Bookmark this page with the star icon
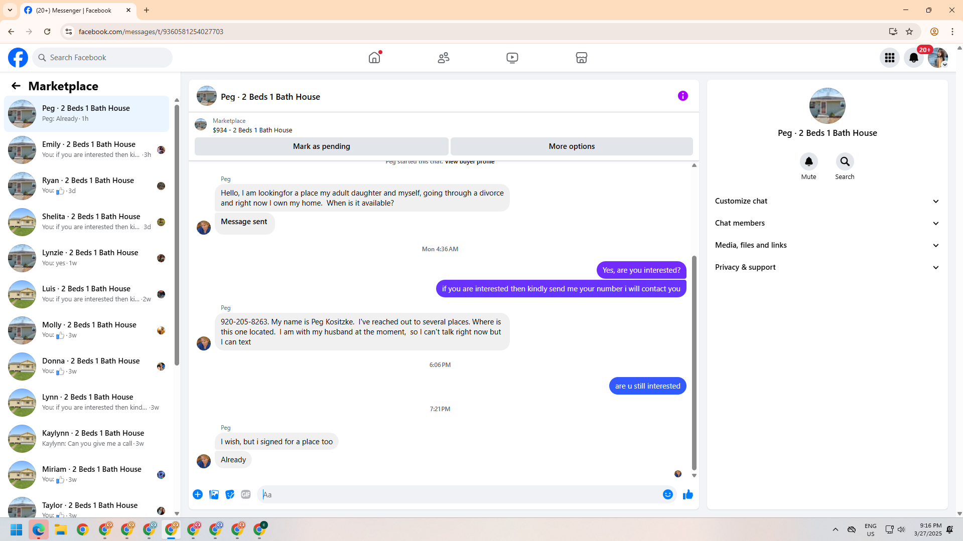Viewport: 963px width, 541px height. click(909, 32)
